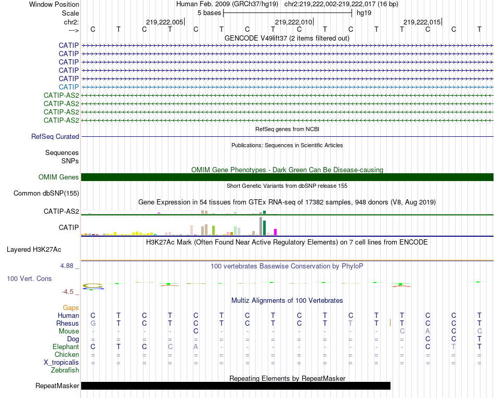494x398 pixels.
Task: Click the Common dbSNP(155) label
Action: click(x=46, y=193)
